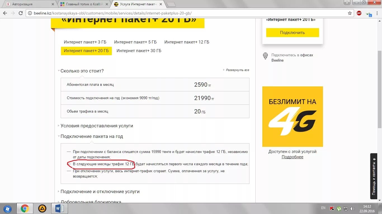Open the Chrome menu three-dot icon
Viewport: 382px width, 214px height.
pos(377,13)
